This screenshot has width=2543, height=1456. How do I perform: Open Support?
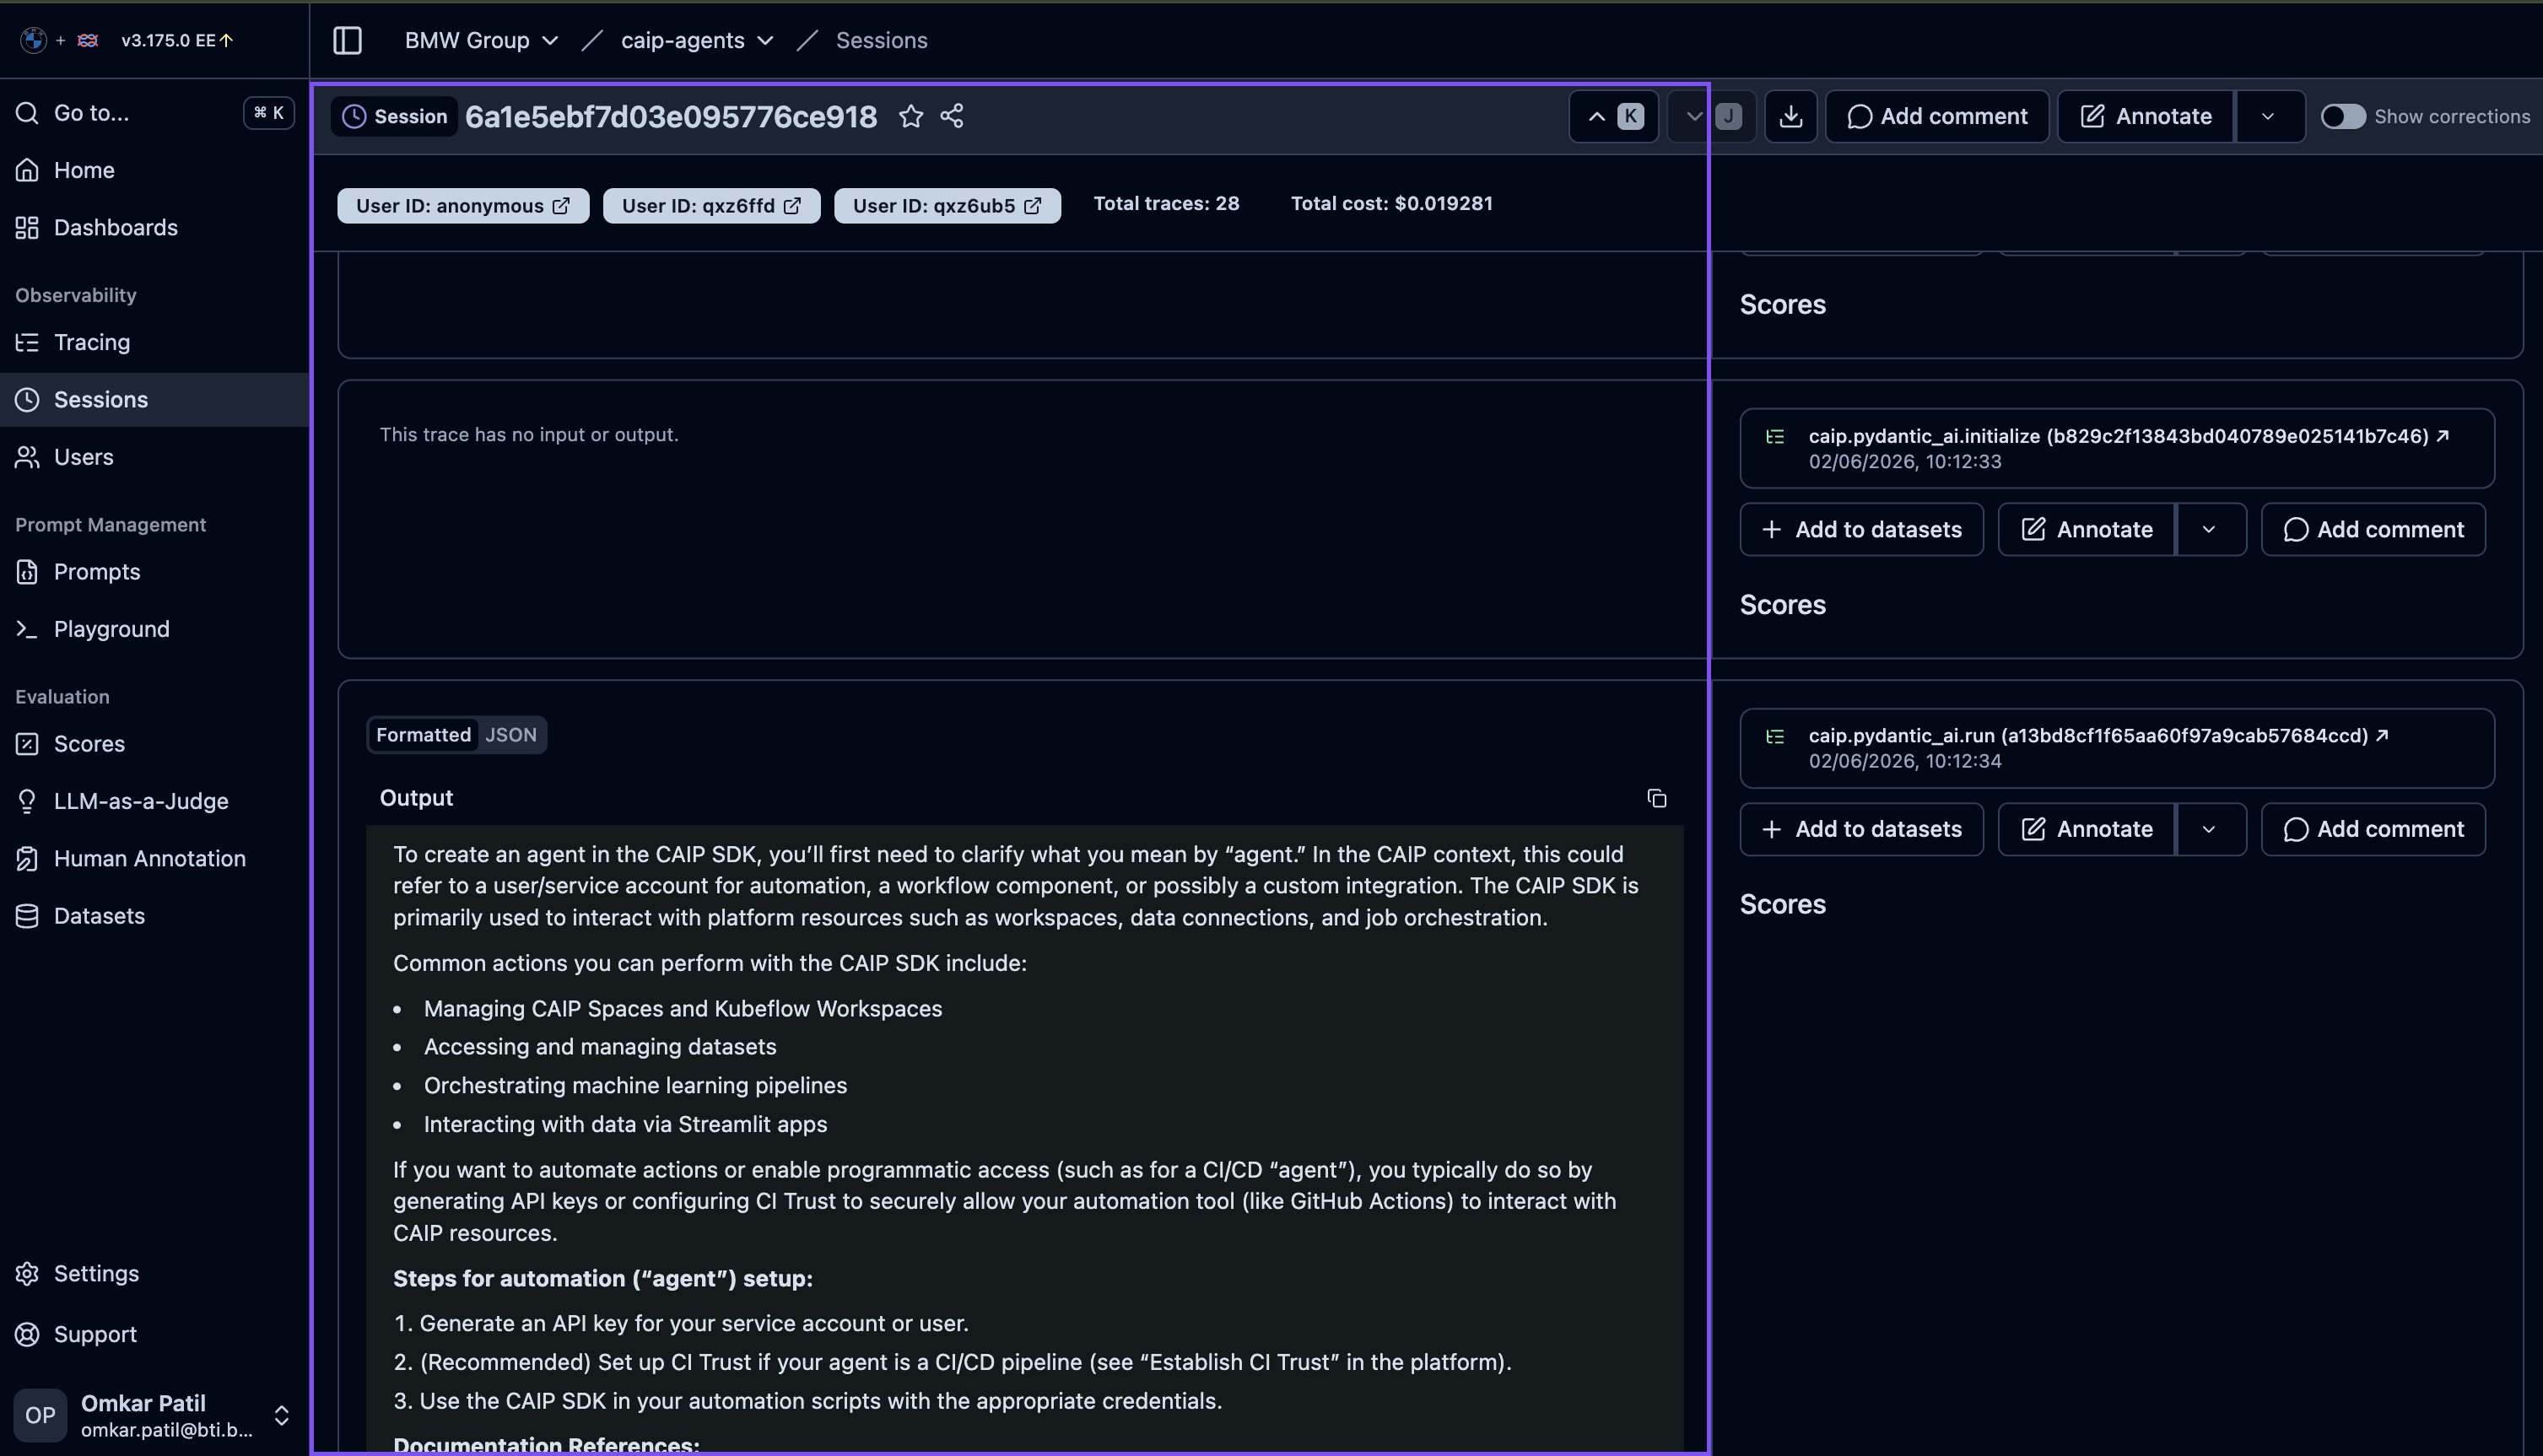[x=154, y=1334]
